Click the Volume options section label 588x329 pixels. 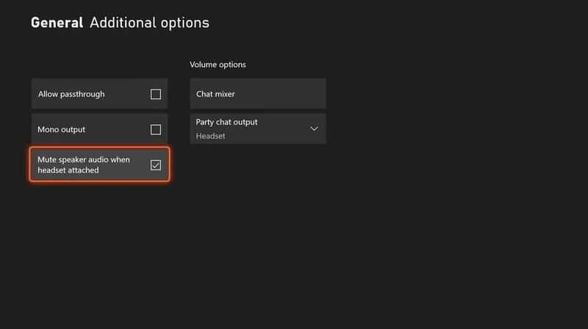218,65
